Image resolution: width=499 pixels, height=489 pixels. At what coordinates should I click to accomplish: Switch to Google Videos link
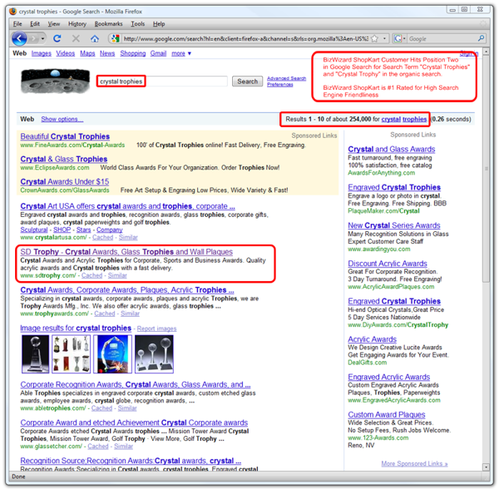pos(66,53)
